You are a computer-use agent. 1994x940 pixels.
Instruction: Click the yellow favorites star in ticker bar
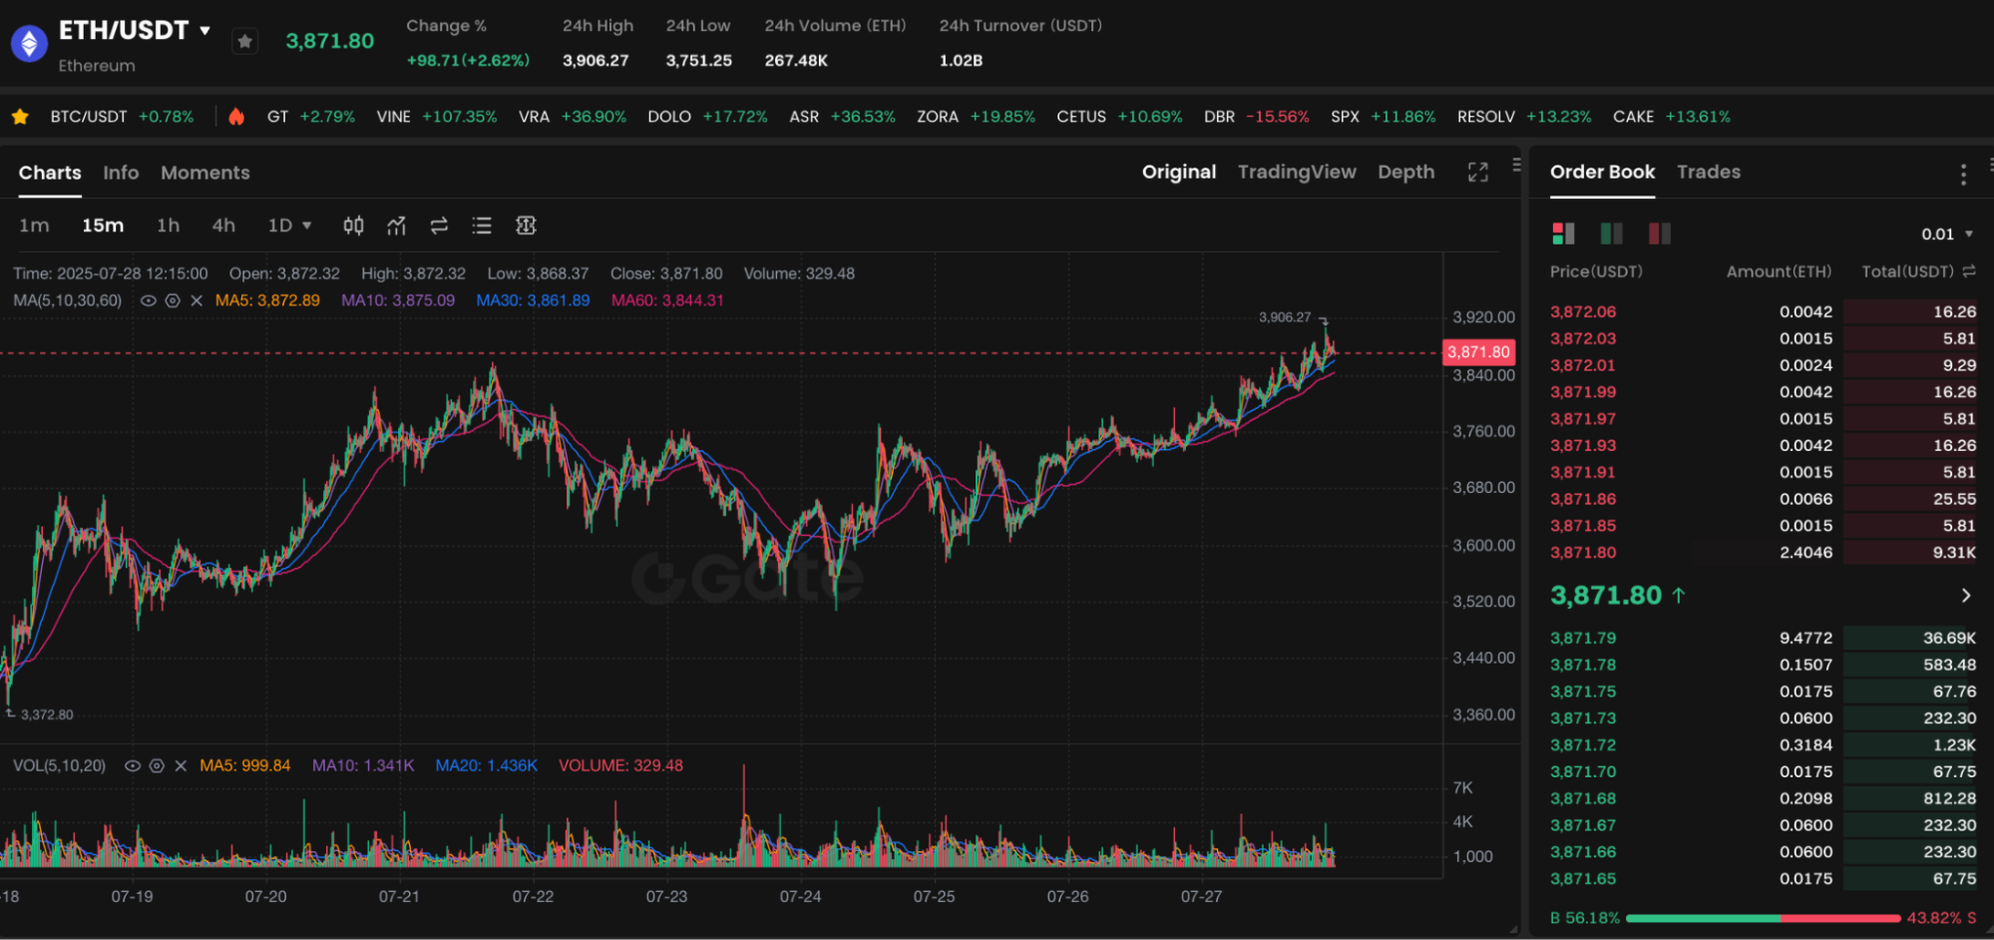click(20, 117)
